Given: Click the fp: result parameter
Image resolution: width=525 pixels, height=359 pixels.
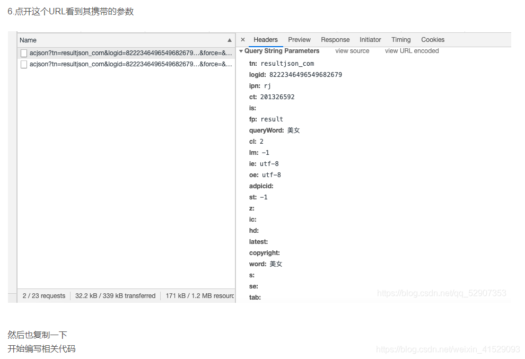Looking at the screenshot, I should pos(266,119).
